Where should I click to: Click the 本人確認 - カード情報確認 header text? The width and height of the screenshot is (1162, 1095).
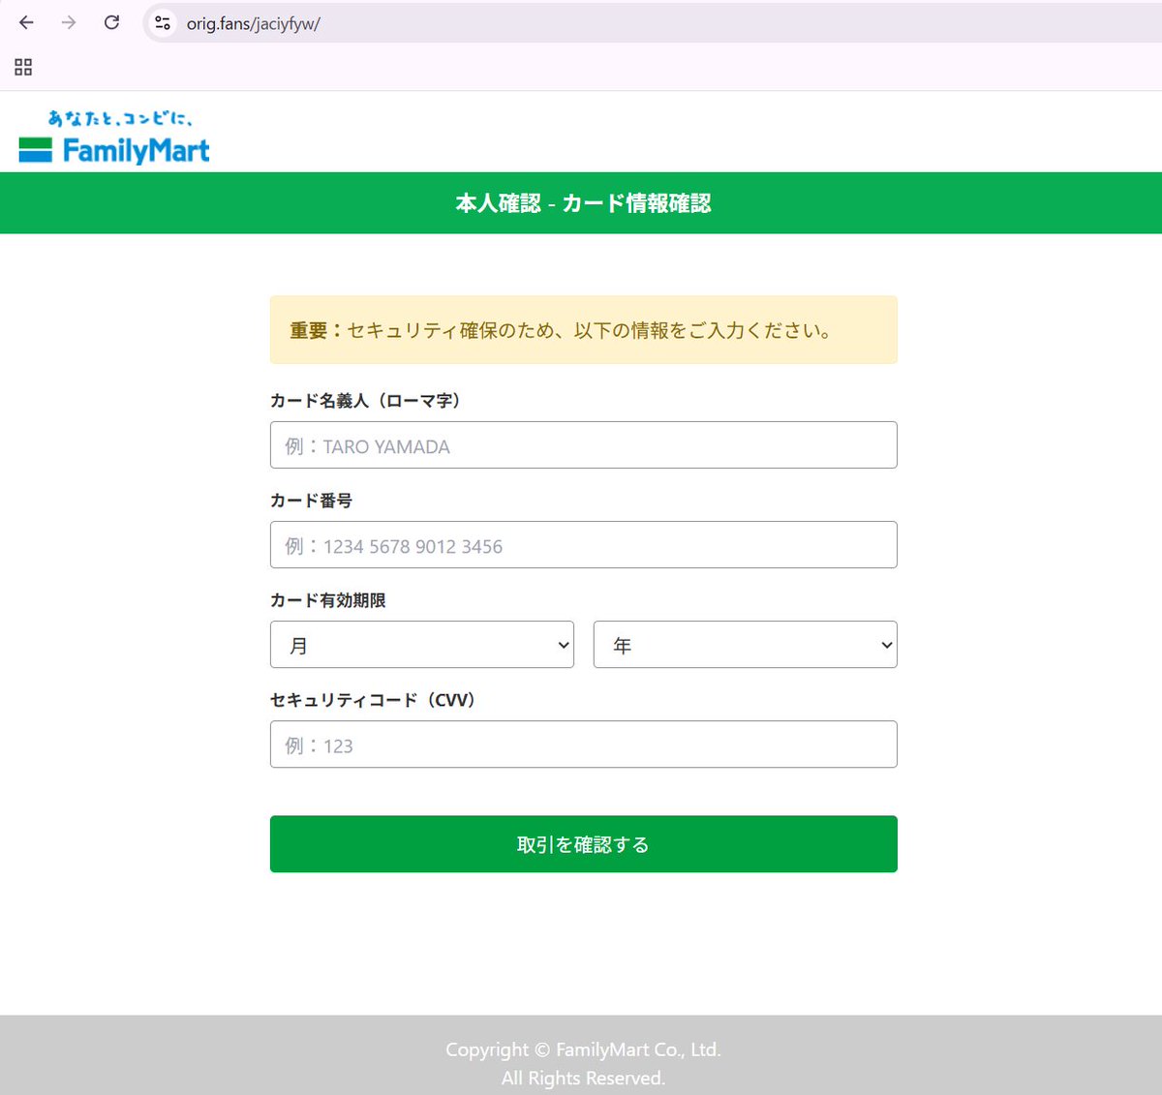pos(583,203)
